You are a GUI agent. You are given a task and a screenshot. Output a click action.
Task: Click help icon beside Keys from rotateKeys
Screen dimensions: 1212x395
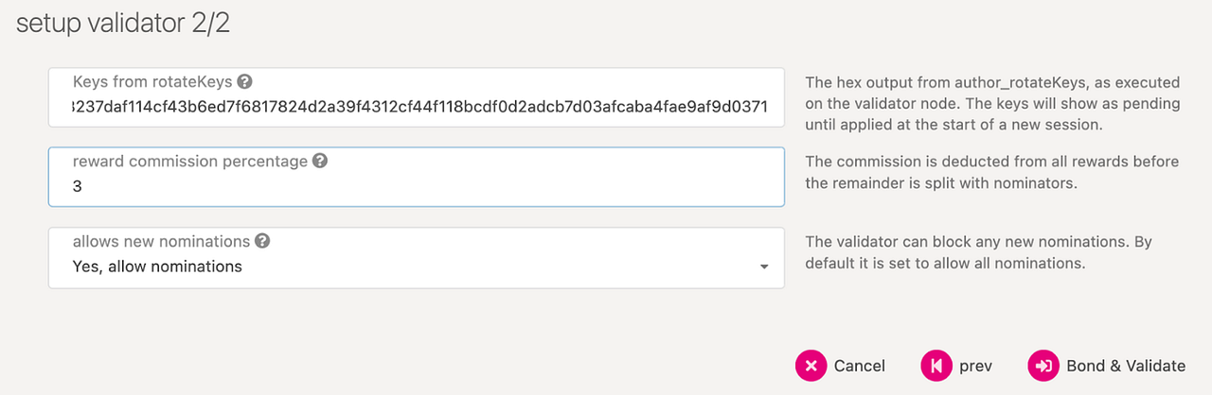coord(244,81)
